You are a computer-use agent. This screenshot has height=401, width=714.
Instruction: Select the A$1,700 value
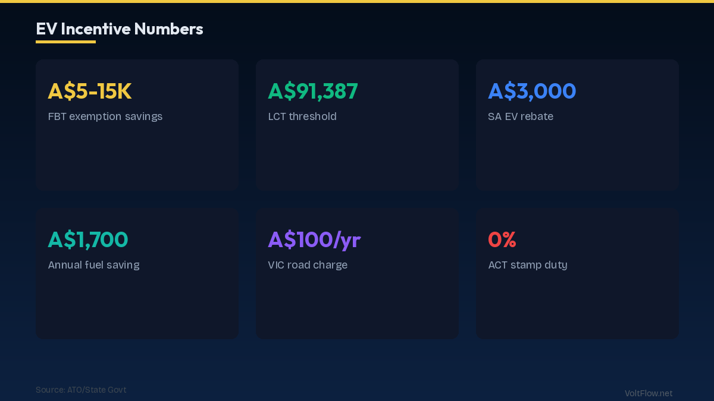click(x=88, y=239)
